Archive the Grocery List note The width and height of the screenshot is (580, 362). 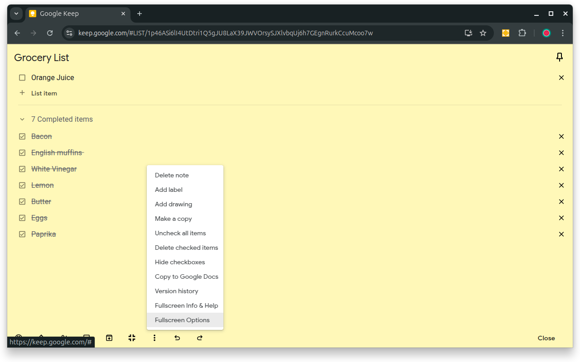click(109, 338)
